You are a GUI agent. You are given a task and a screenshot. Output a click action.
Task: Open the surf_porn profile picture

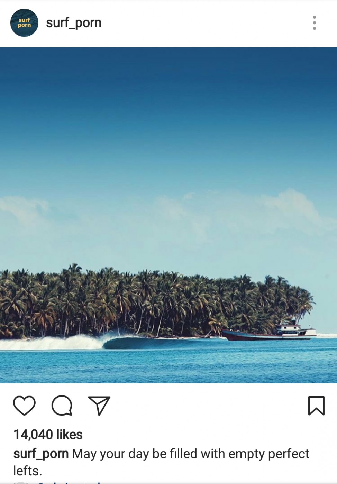24,23
